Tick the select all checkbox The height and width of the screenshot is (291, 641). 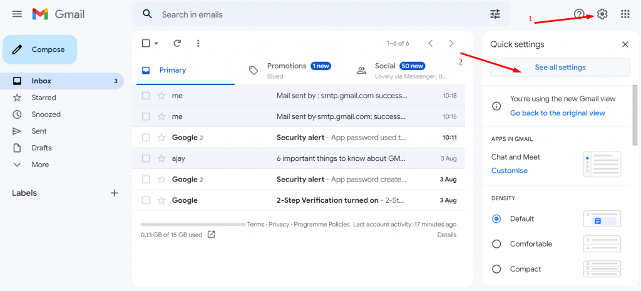[146, 43]
